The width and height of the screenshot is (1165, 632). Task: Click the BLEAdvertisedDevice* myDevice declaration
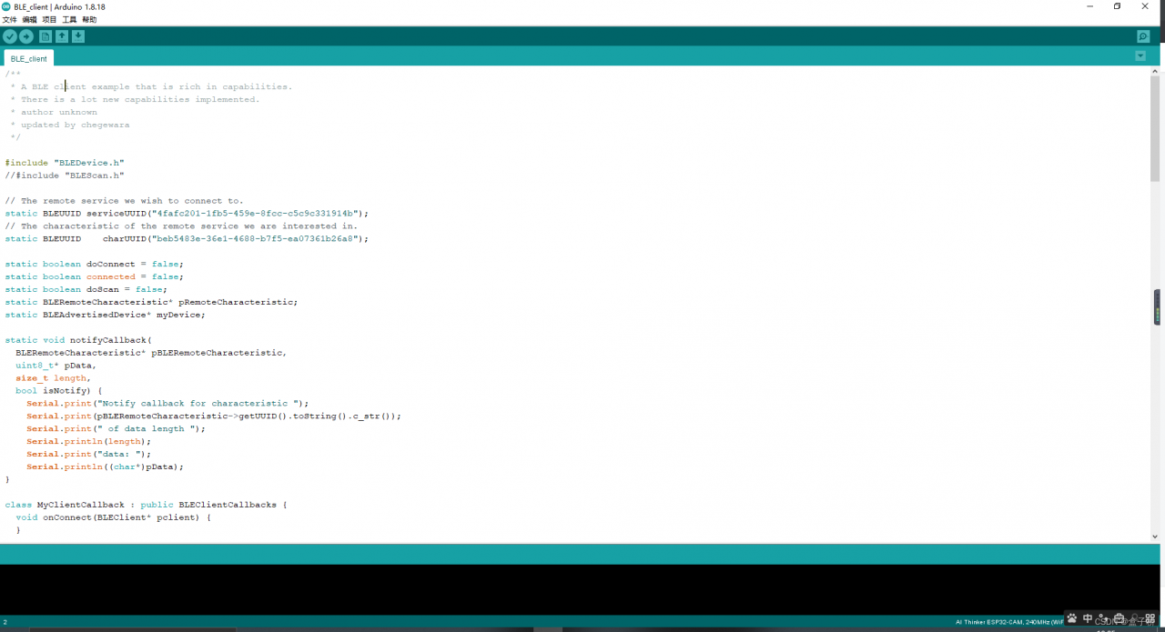[x=105, y=315]
